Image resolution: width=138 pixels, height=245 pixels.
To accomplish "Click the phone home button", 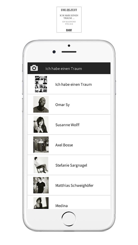I will point(69,219).
